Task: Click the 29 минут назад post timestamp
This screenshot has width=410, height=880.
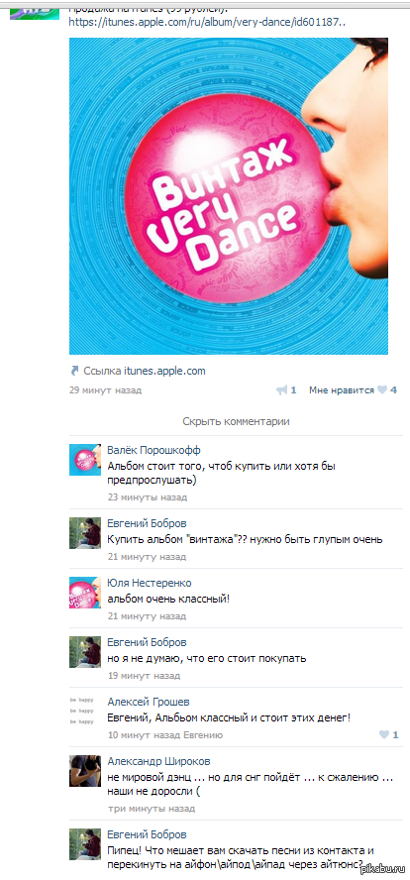Action: [105, 390]
